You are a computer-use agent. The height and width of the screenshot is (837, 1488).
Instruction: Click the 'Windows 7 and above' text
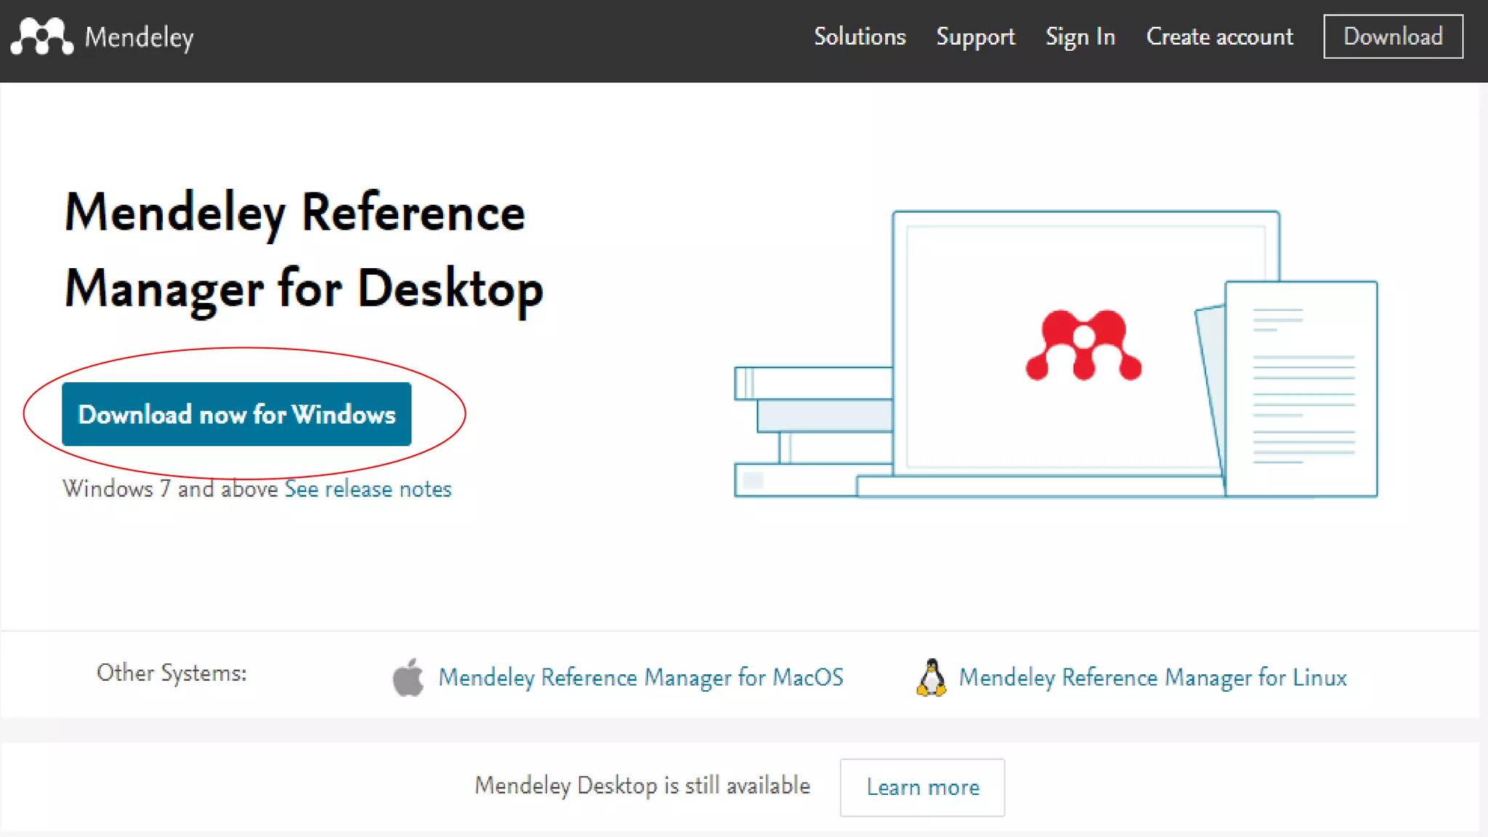point(170,489)
